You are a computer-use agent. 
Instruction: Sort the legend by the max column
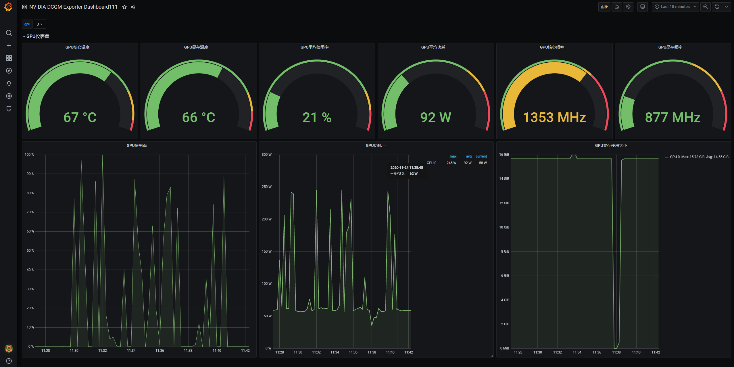tap(453, 157)
